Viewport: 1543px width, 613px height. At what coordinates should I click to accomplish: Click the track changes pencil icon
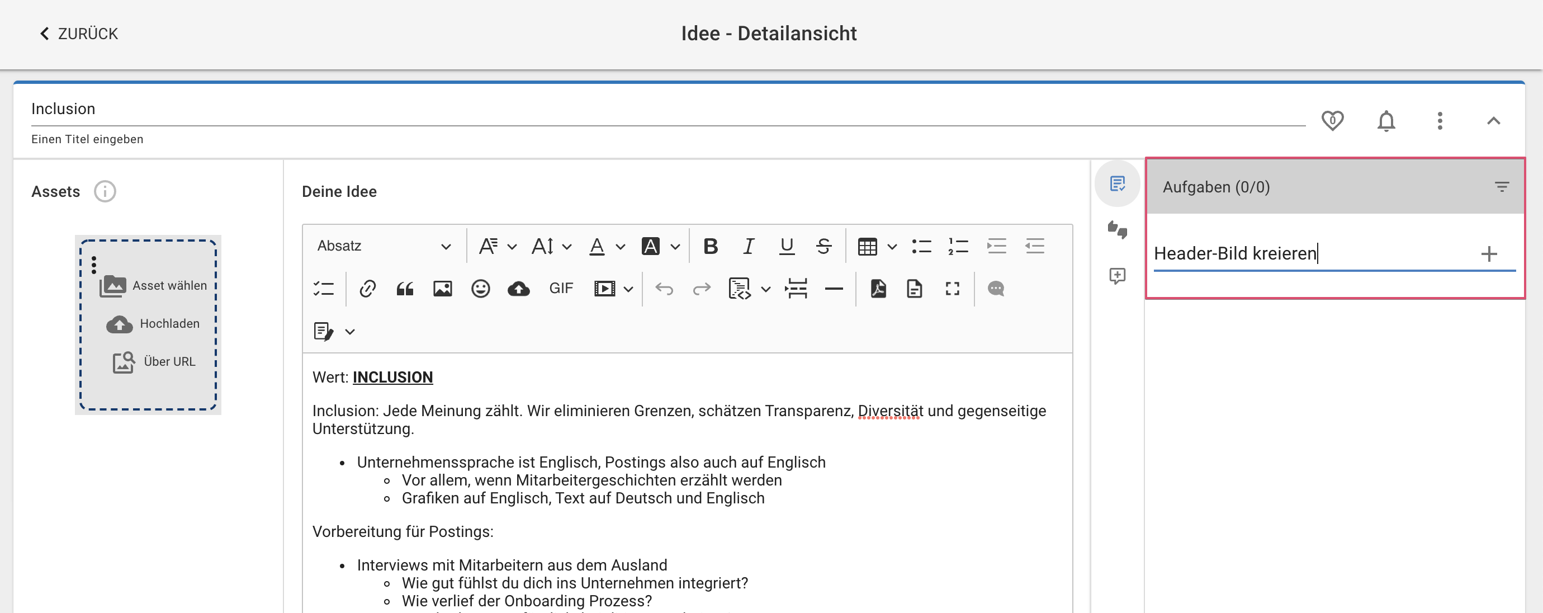[x=324, y=331]
